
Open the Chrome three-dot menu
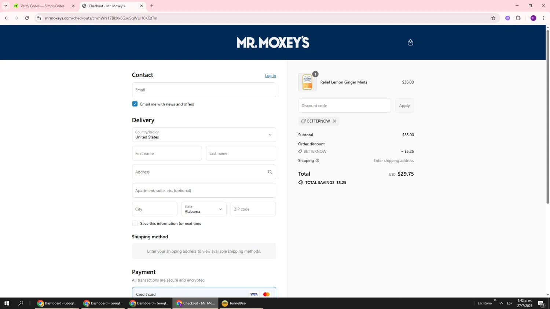tap(544, 18)
